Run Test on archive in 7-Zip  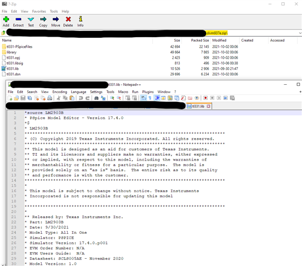31,22
